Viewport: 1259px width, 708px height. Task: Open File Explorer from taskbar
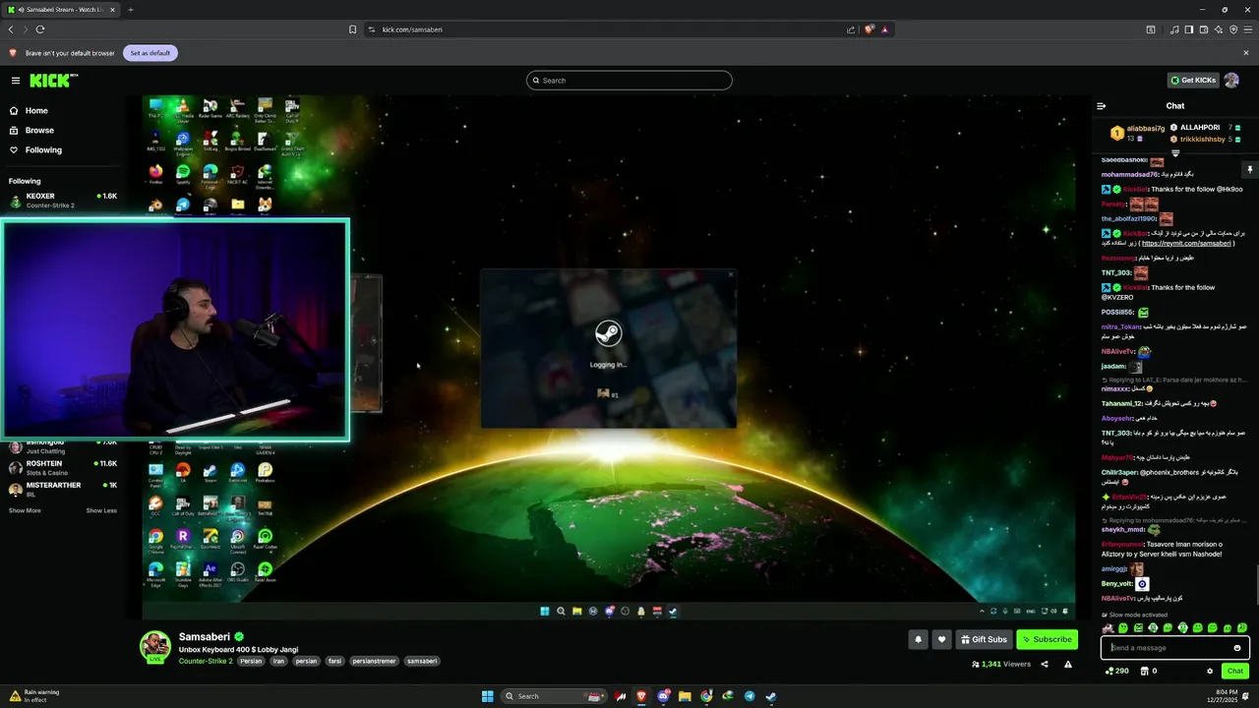tap(685, 696)
